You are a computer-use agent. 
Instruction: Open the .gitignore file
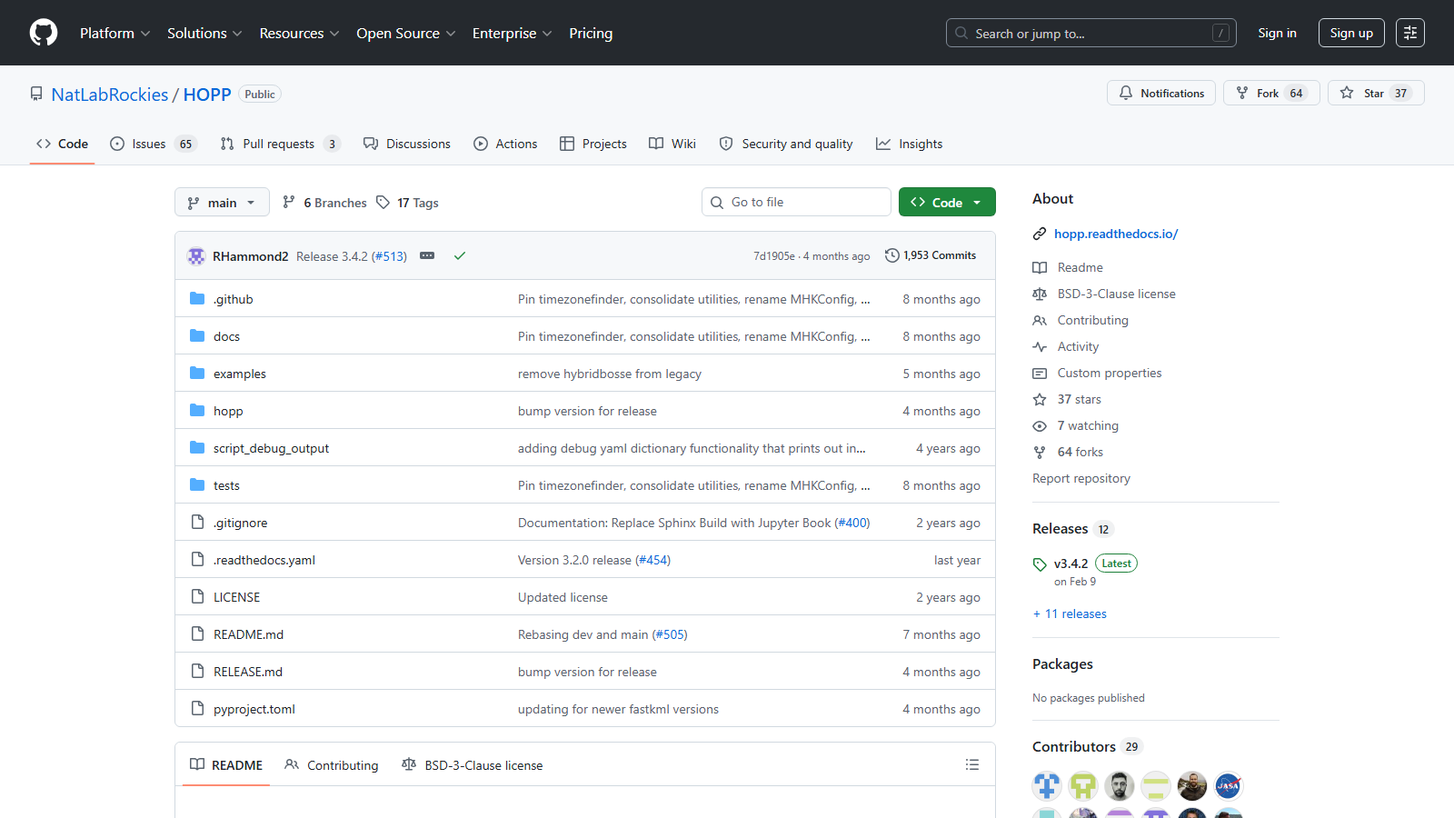[241, 523]
